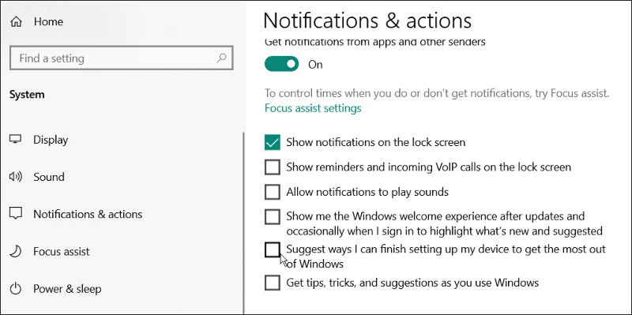Viewport: 632px width, 315px height.
Task: Click the Sound speaker icon
Action: pos(15,177)
